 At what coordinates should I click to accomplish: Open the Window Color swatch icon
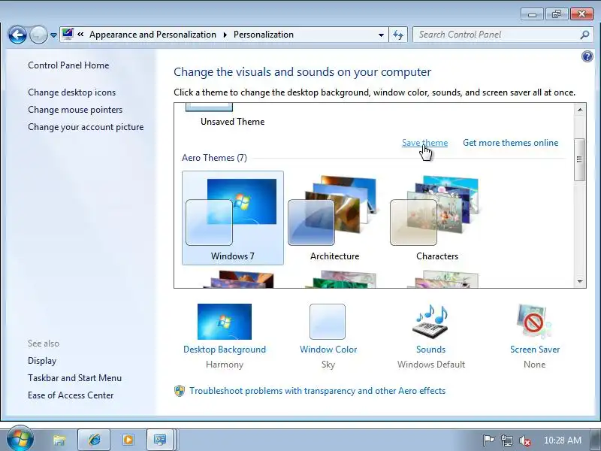pos(328,322)
